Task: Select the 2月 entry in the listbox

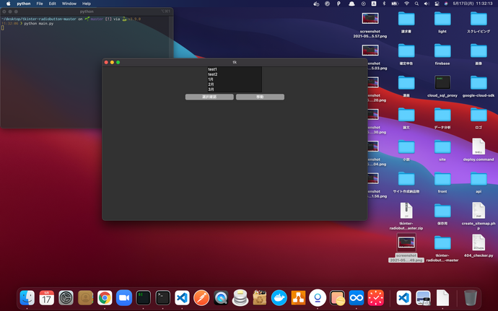Action: (235, 84)
